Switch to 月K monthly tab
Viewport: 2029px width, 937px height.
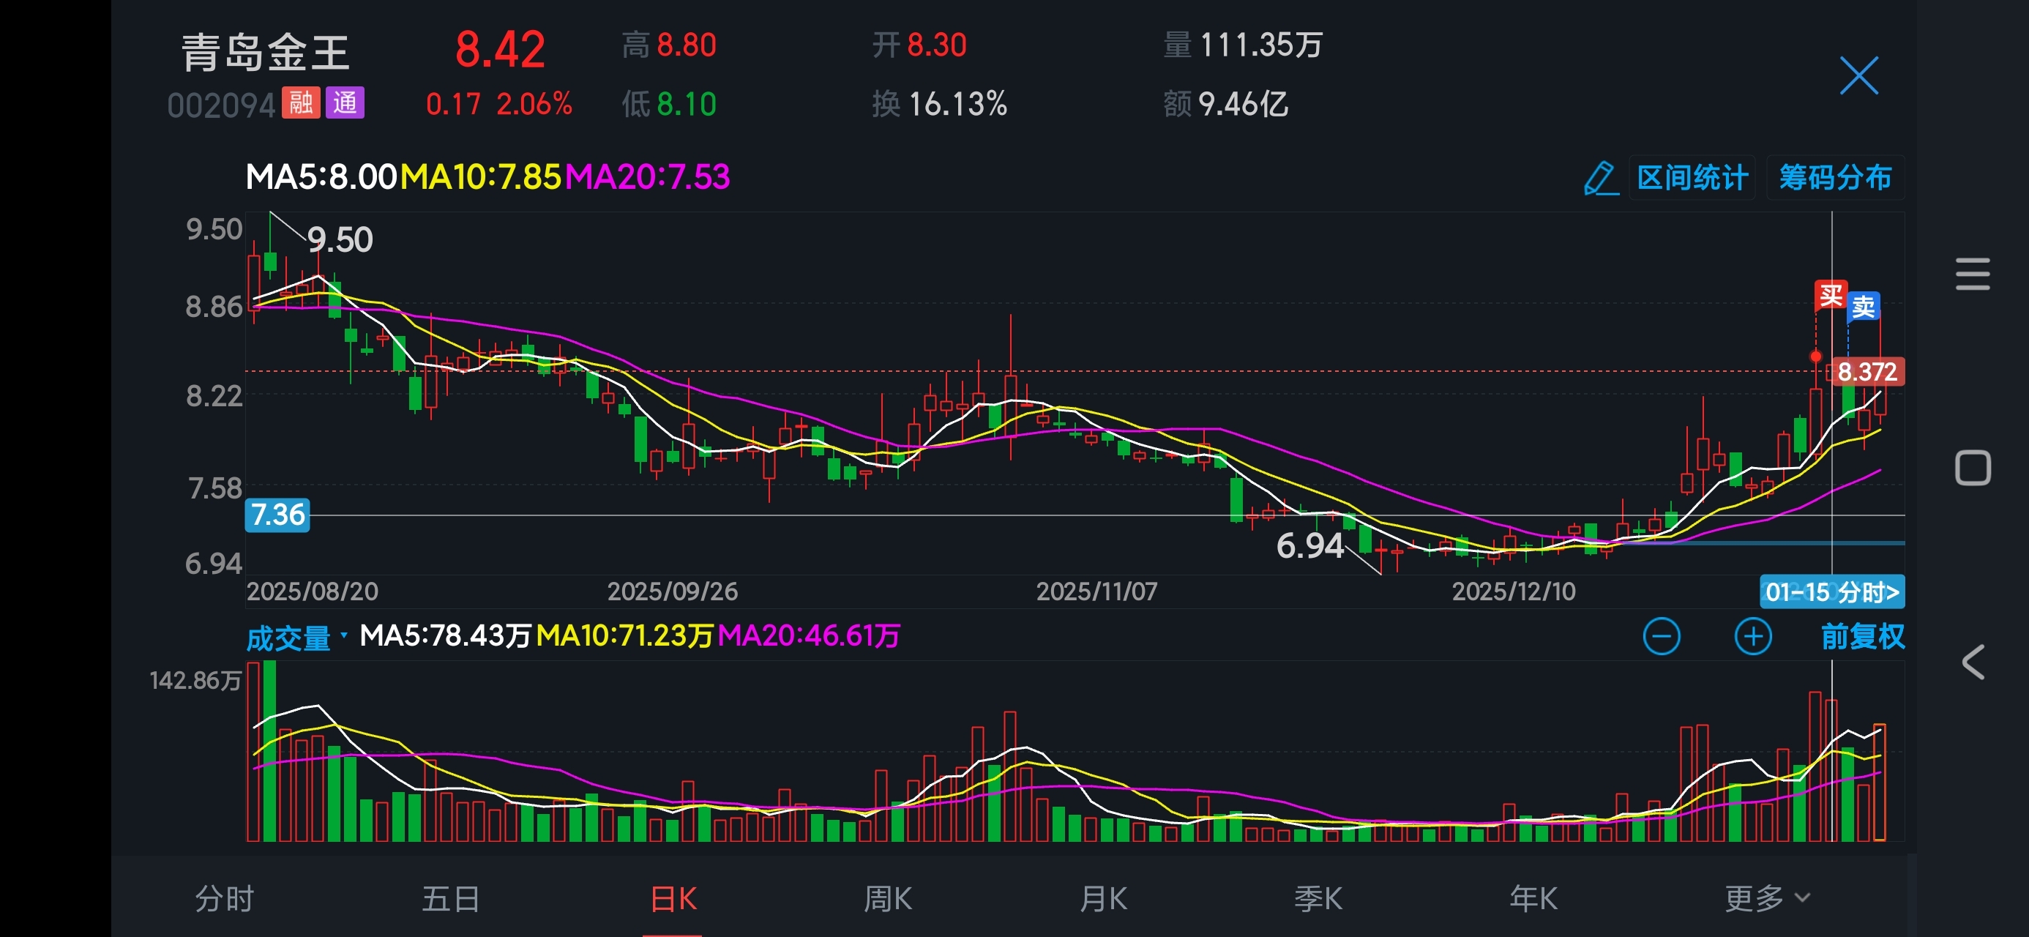(x=1103, y=897)
